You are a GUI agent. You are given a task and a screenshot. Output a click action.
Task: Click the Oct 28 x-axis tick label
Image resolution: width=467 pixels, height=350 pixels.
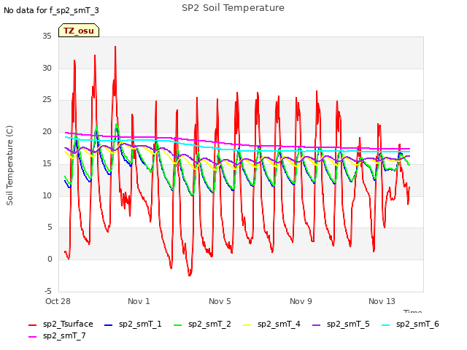click(58, 301)
